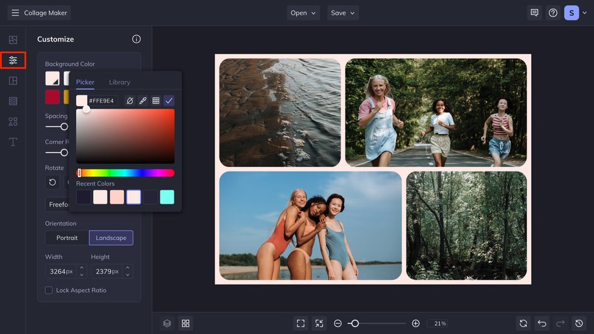Select Landscape orientation
The height and width of the screenshot is (334, 594).
[x=111, y=238]
